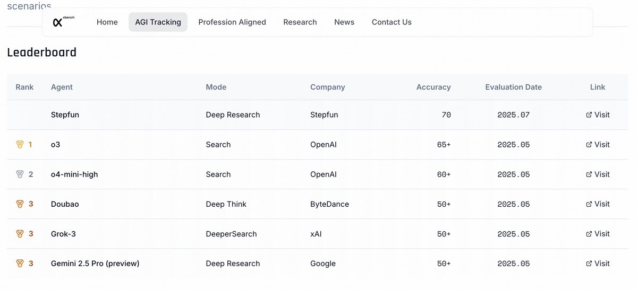Visit the o4-mini-high agent link
Screen dimensions: 637x290
(598, 174)
